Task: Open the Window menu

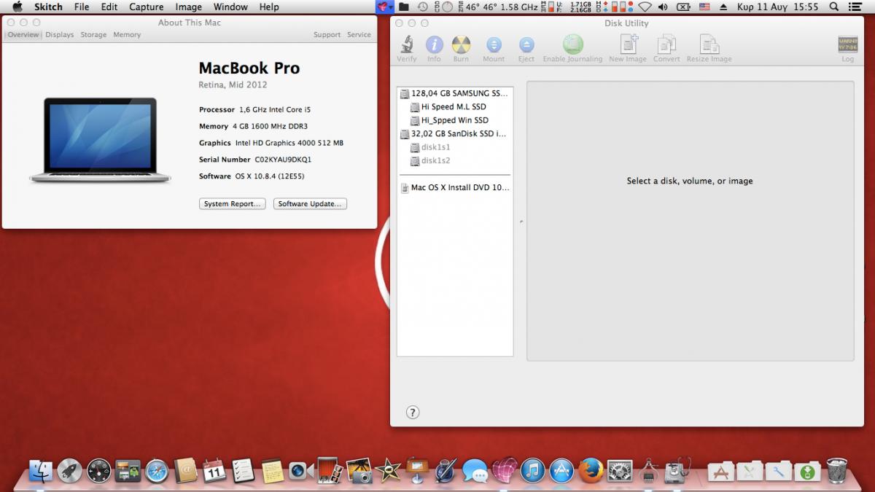Action: tap(230, 7)
